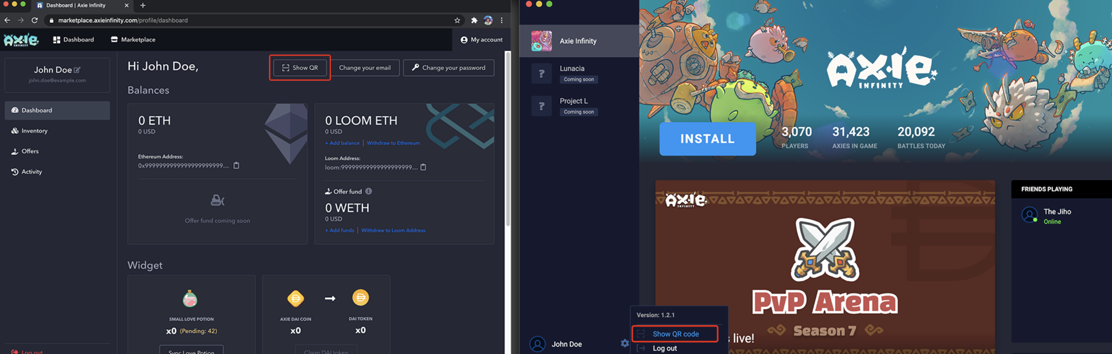Bookmark this page with the star icon
Screen dimensions: 1112x354
(x=457, y=20)
